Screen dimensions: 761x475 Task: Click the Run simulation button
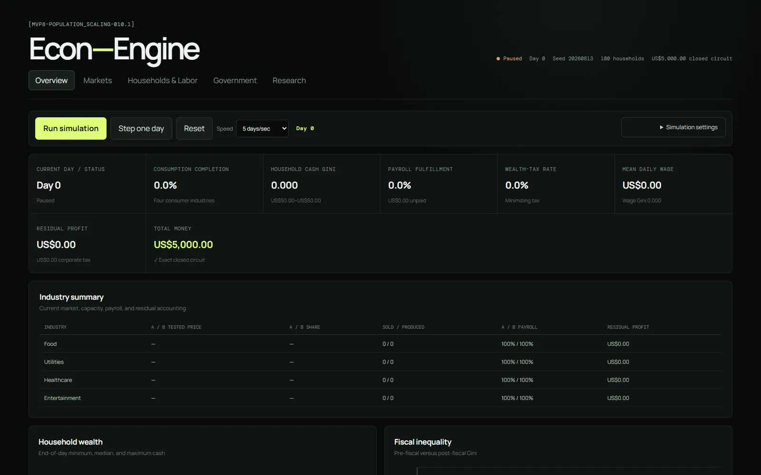point(71,128)
